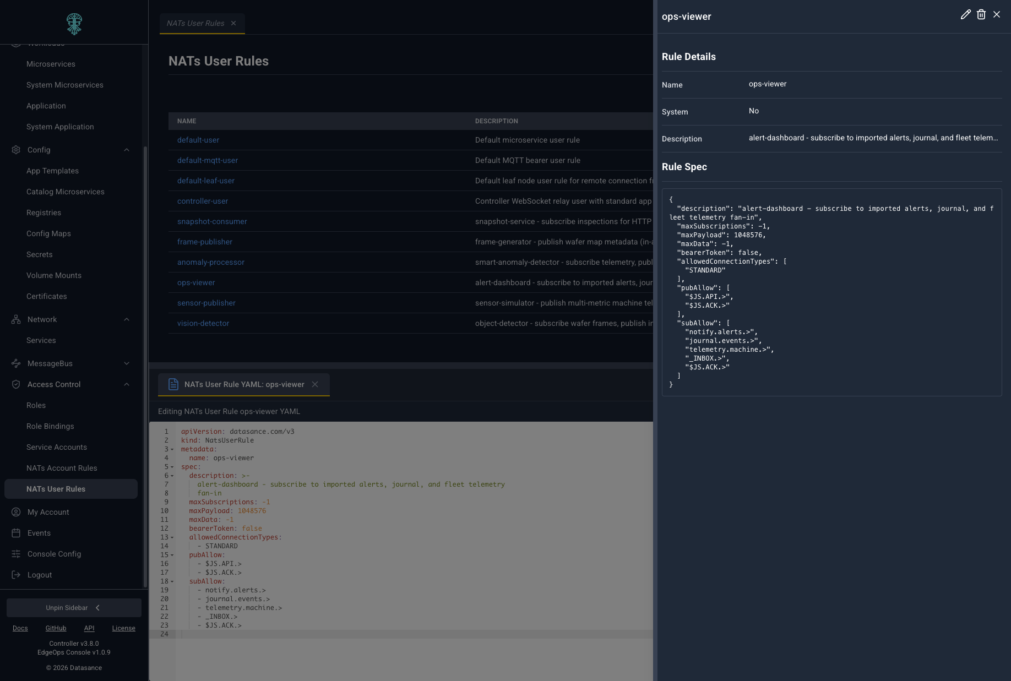
Task: Fold the spec block at line 5
Action: tap(172, 467)
